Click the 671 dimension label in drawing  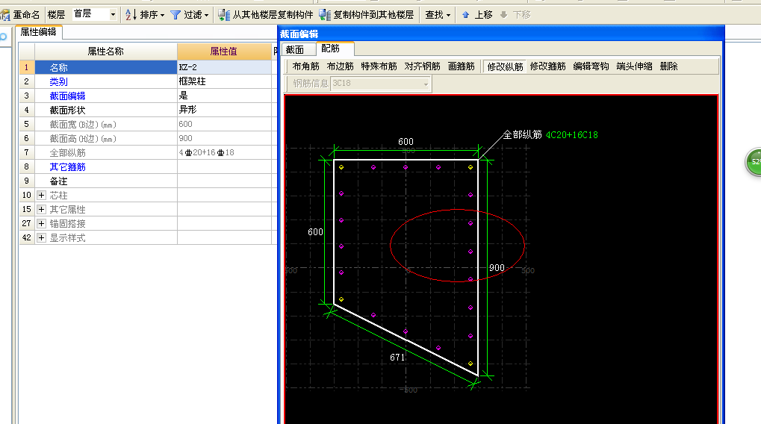point(397,358)
